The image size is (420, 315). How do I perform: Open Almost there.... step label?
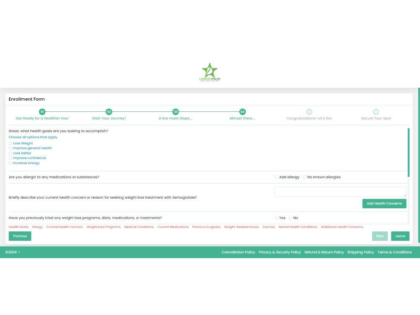click(x=242, y=118)
